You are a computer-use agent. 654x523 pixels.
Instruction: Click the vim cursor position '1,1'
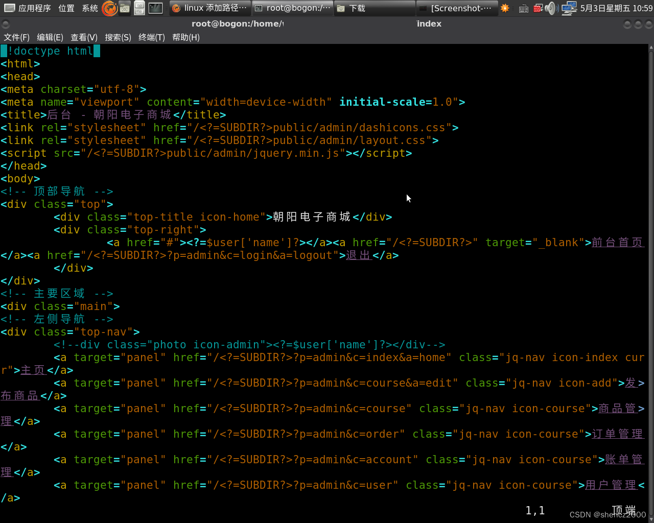pos(535,510)
